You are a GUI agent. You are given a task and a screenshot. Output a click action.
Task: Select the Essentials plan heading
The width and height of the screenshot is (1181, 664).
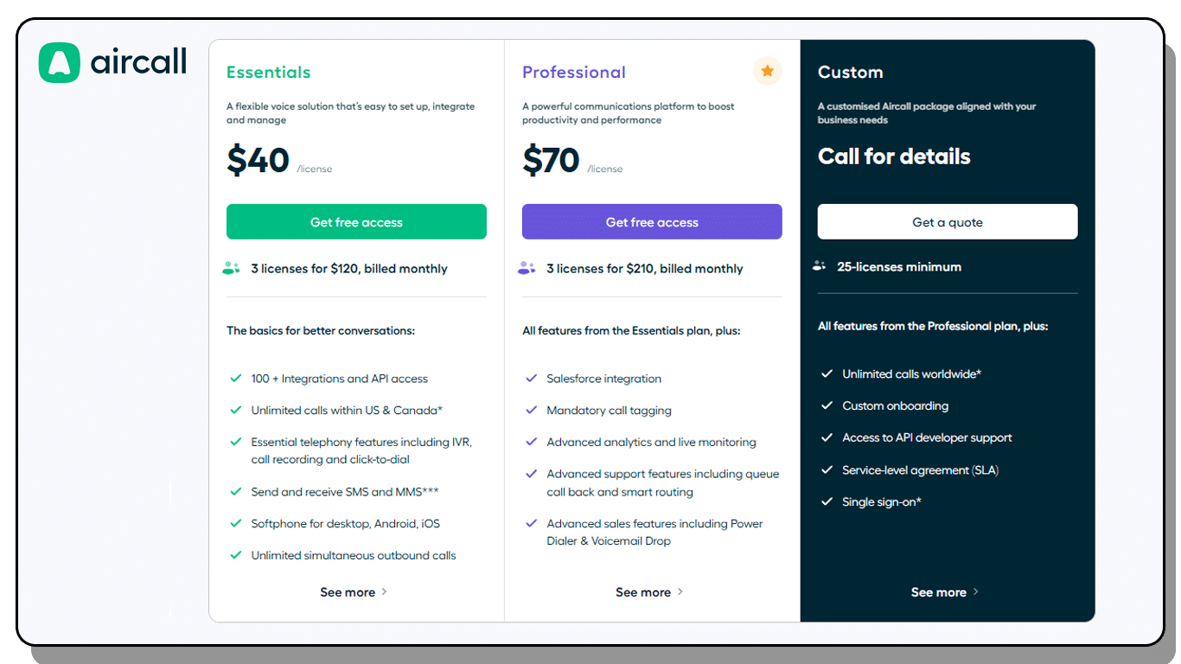tap(268, 73)
